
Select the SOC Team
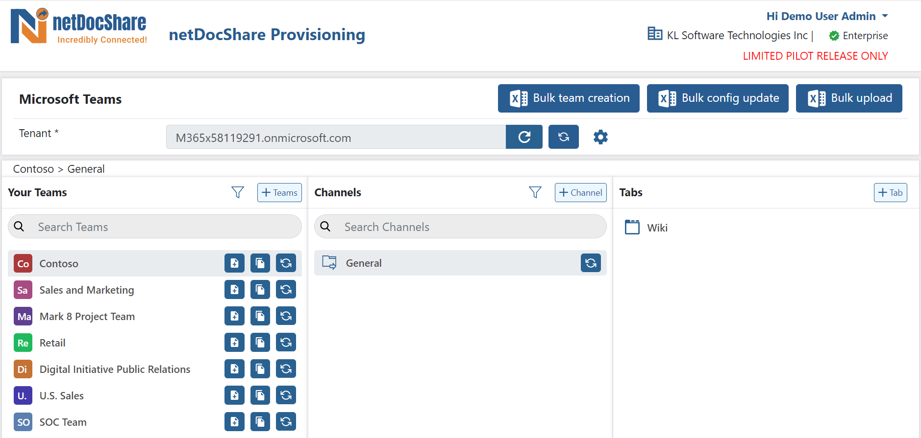[x=155, y=422]
